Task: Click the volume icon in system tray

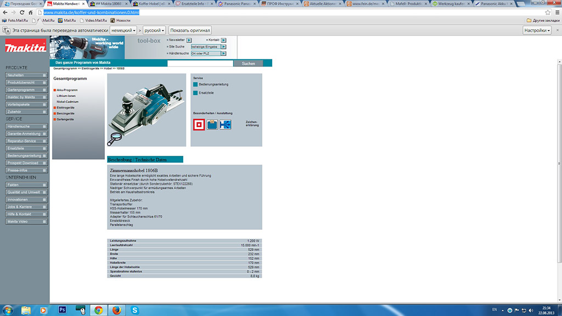Action: 531,311
